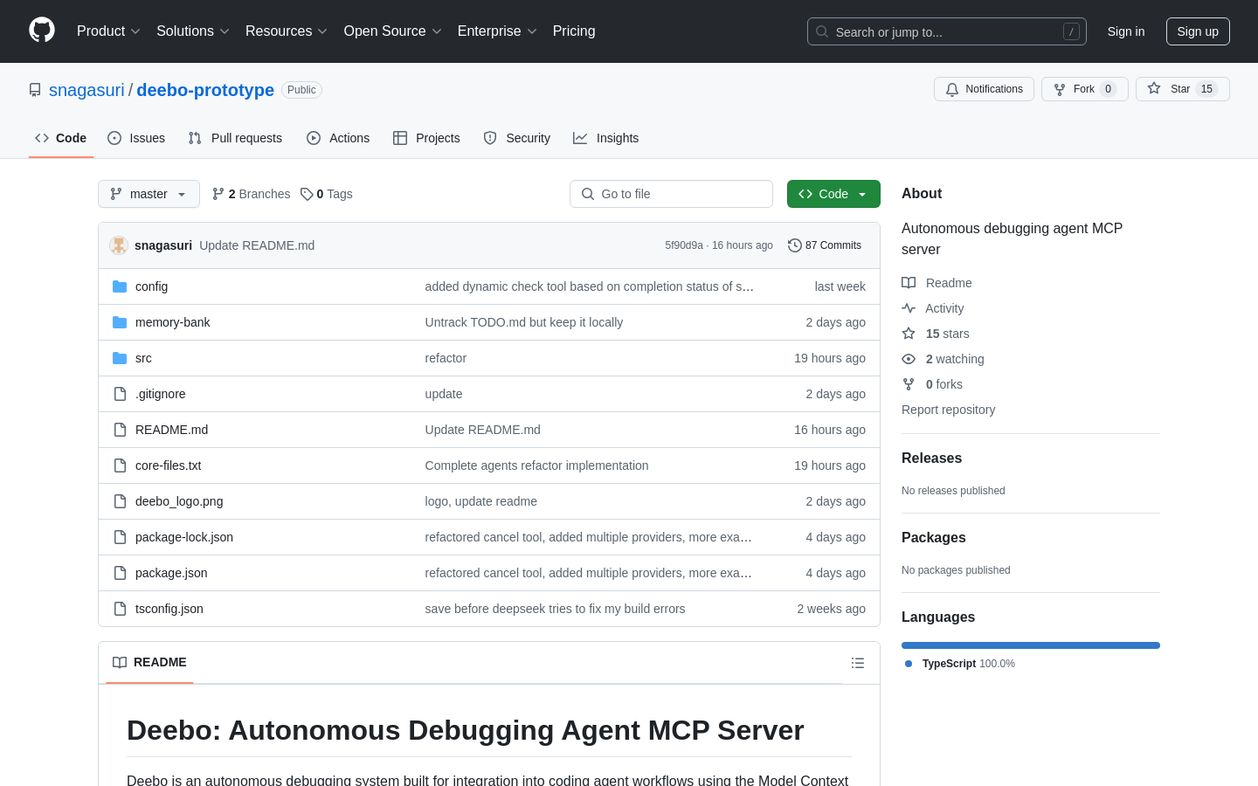Click the tag icon beside 0 Tags
The image size is (1258, 786).
pyautogui.click(x=307, y=194)
